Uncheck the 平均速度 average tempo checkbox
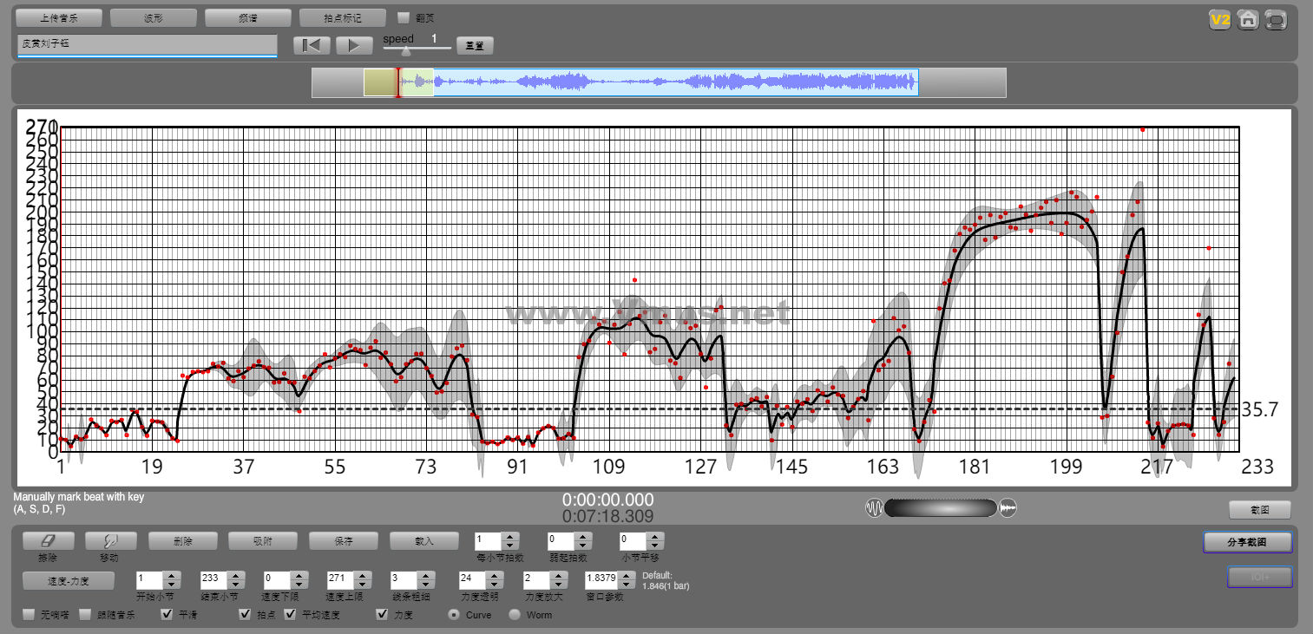Screen dimensions: 1313x634 [291, 615]
